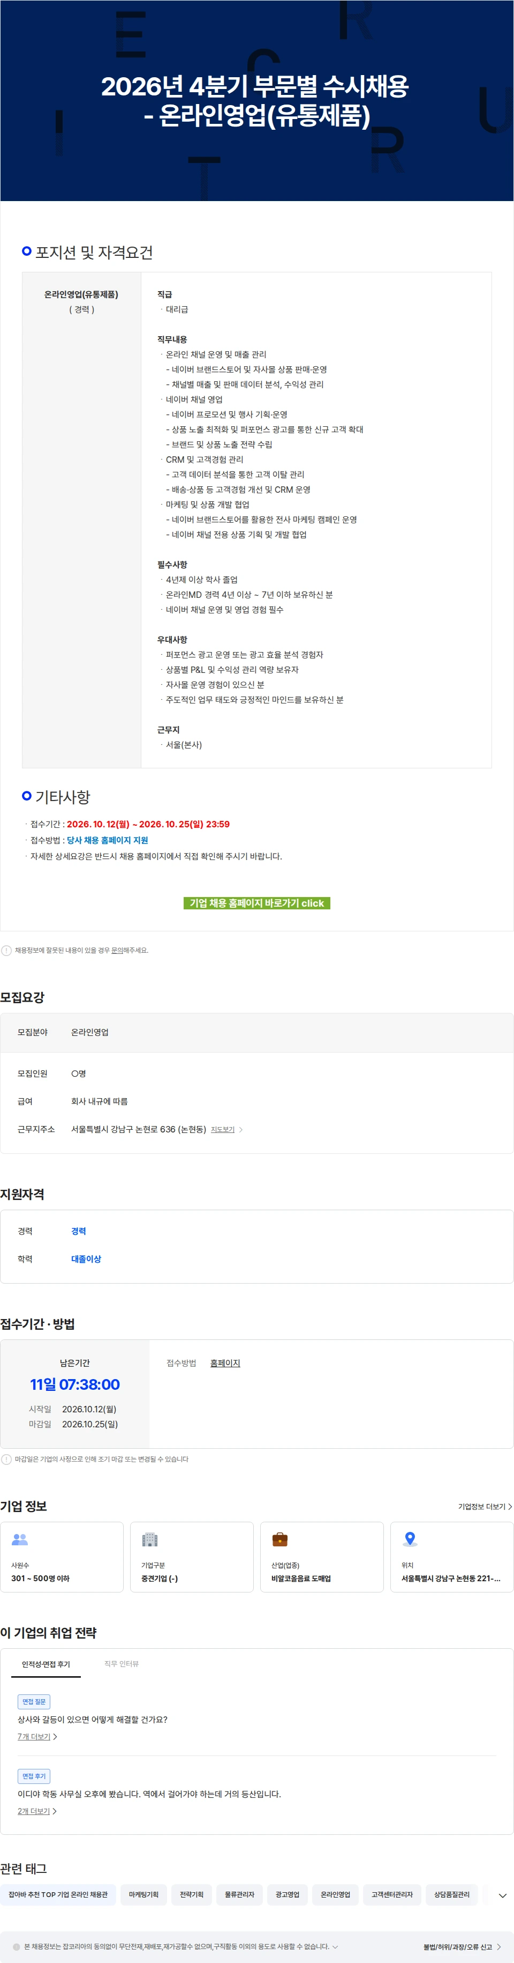Click the employees people icon in 사원수 card

pyautogui.click(x=20, y=1539)
